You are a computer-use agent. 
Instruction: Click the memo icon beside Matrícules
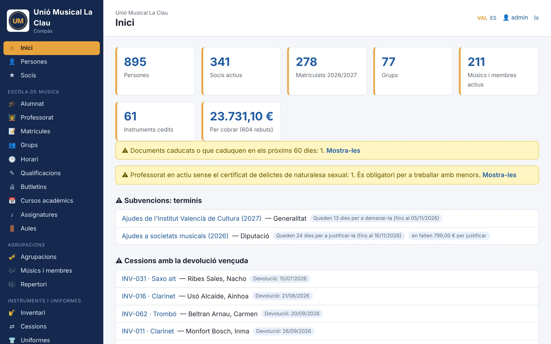(x=12, y=131)
